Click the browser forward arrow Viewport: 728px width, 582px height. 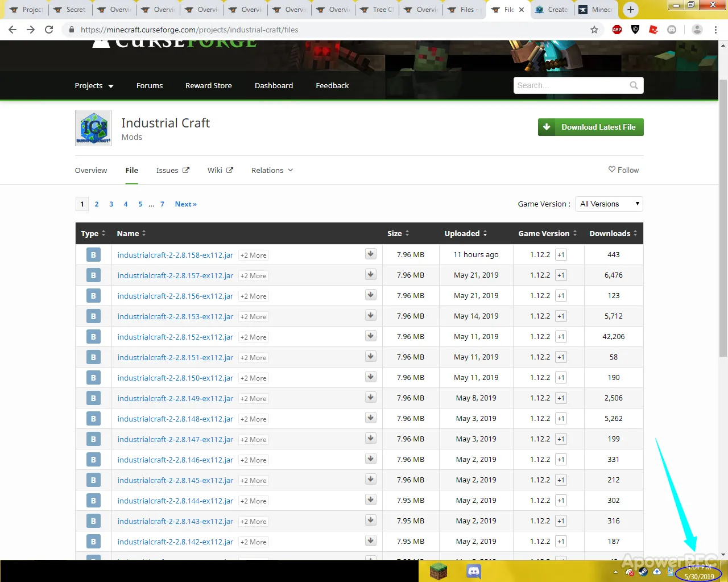31,30
